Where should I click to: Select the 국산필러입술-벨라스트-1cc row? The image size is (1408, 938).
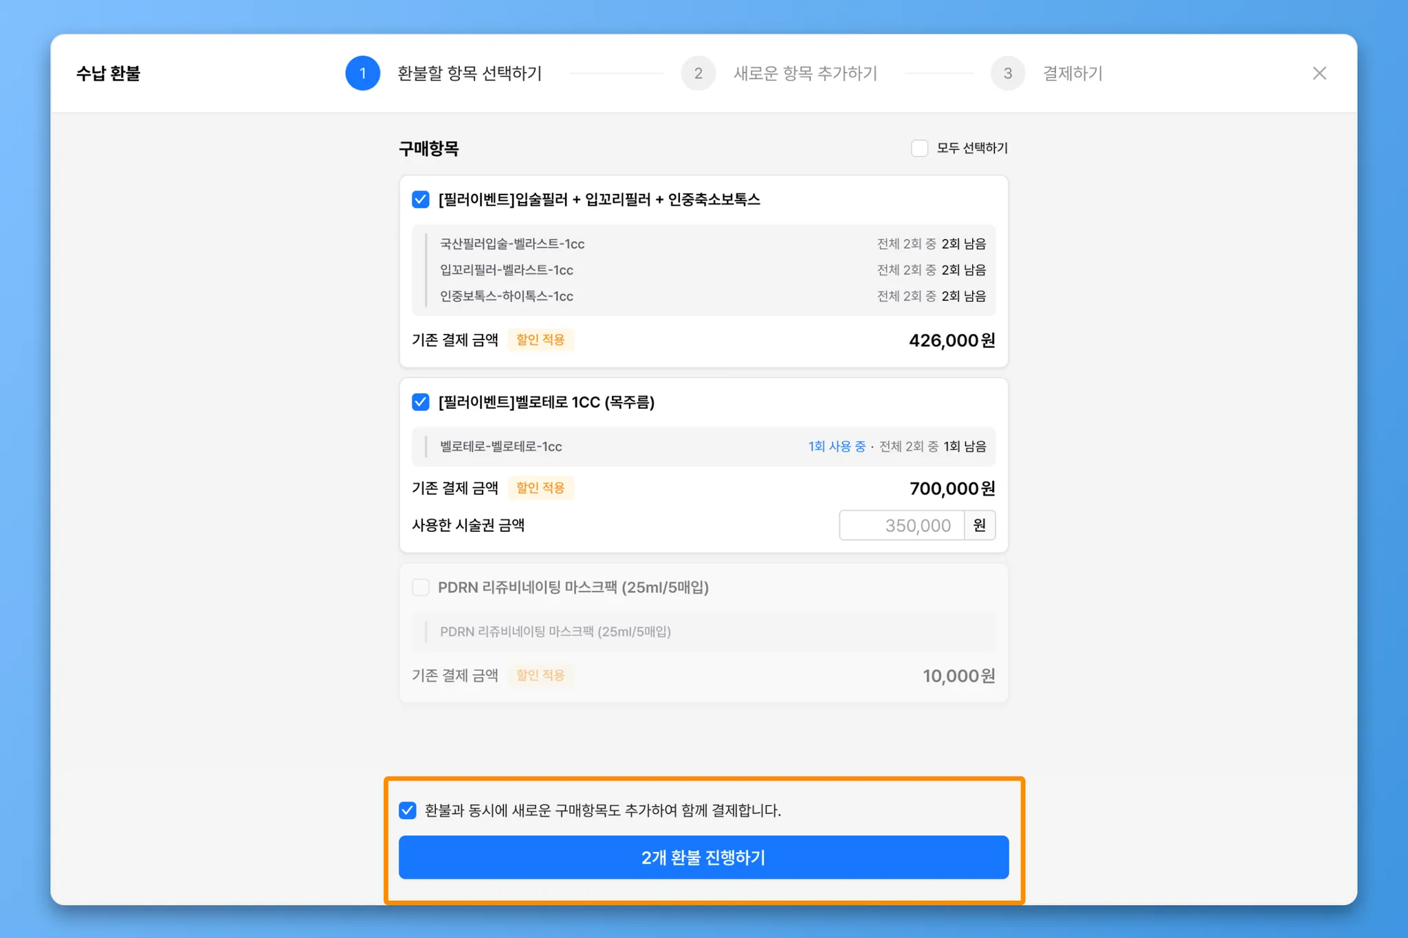tap(512, 244)
